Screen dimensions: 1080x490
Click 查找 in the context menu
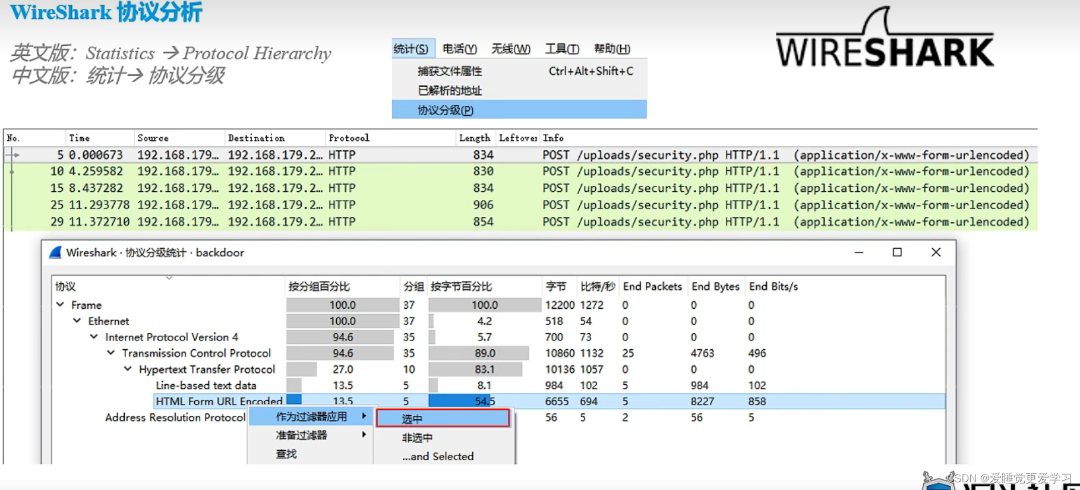[311, 454]
